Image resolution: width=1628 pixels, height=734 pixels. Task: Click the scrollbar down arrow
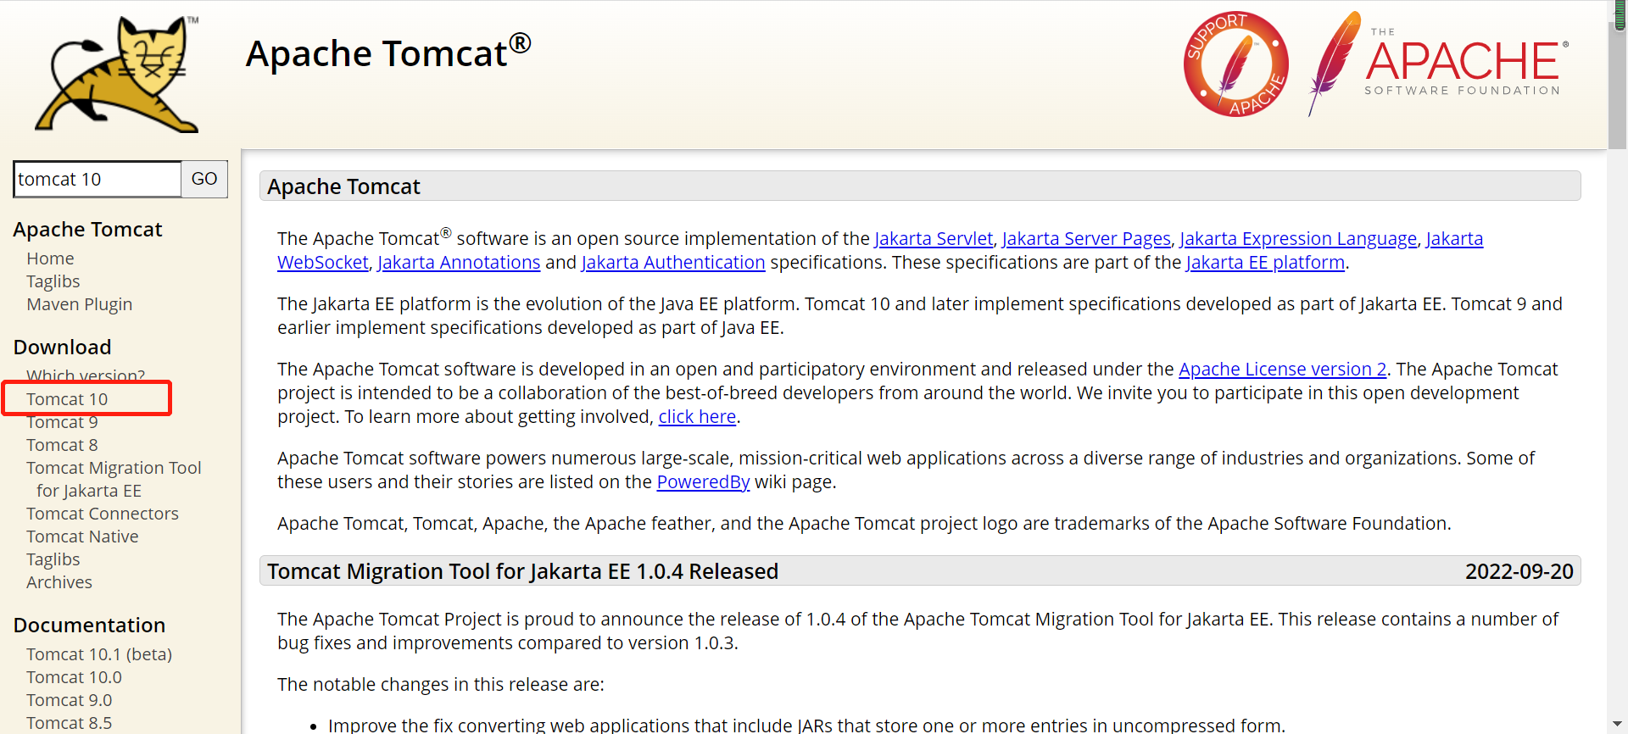[x=1618, y=725]
